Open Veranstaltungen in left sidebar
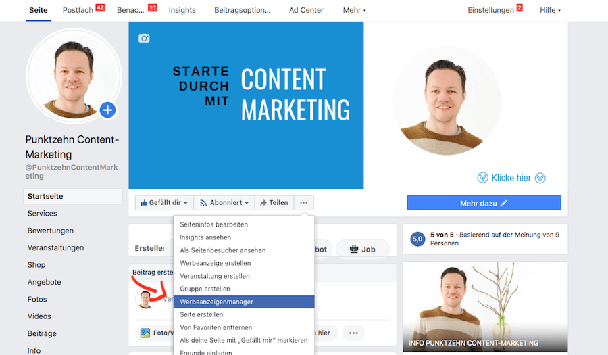The image size is (608, 355). point(55,247)
